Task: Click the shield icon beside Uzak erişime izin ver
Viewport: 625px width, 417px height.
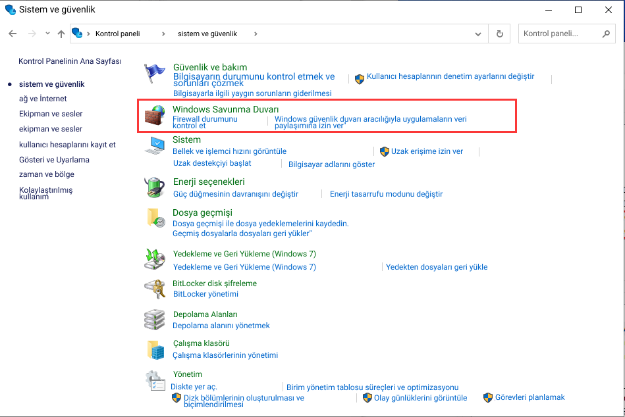Action: tap(384, 151)
